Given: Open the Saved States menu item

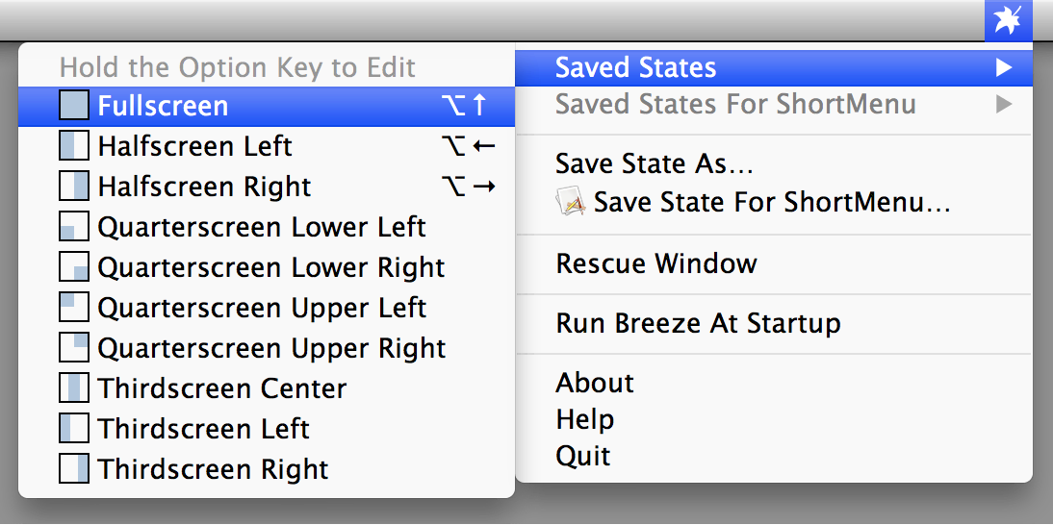Looking at the screenshot, I should pyautogui.click(x=635, y=68).
